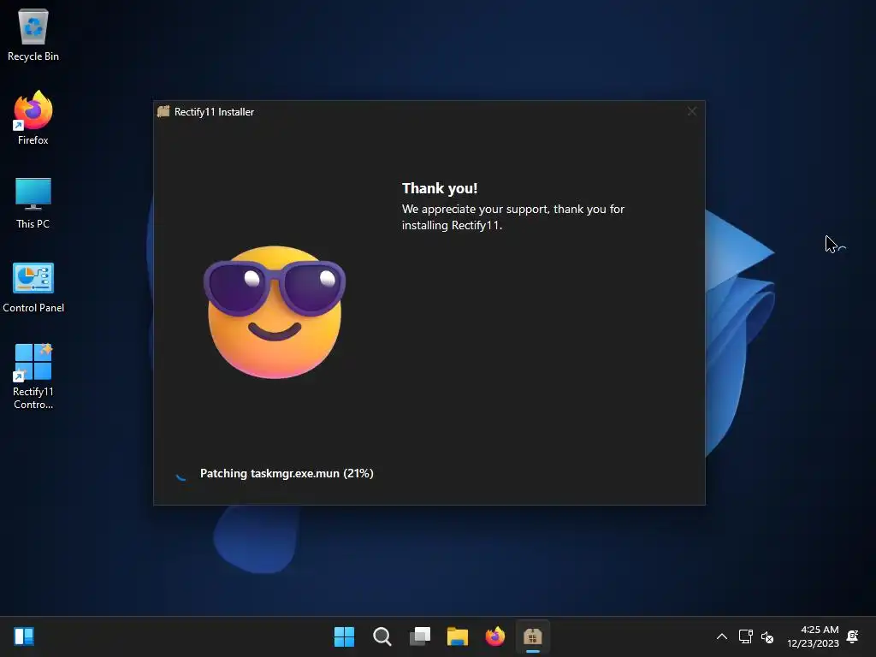Select the Firefox desktop shortcut
Viewport: 876px width, 657px height.
click(33, 118)
